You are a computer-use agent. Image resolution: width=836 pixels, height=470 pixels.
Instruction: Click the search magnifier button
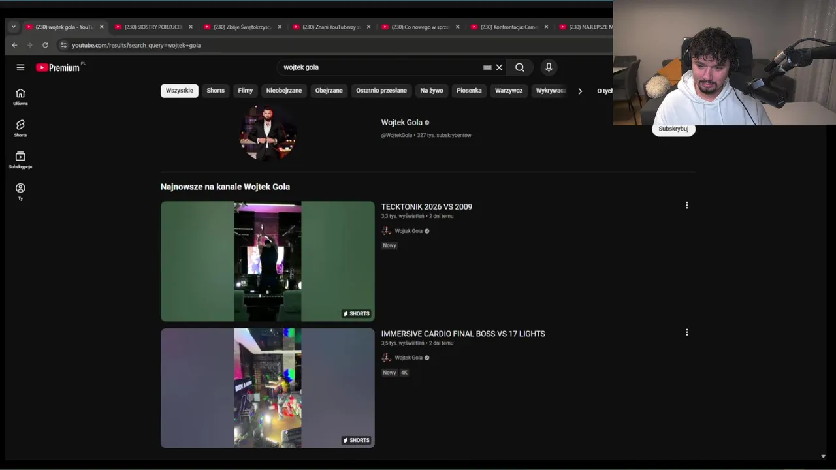pos(520,67)
